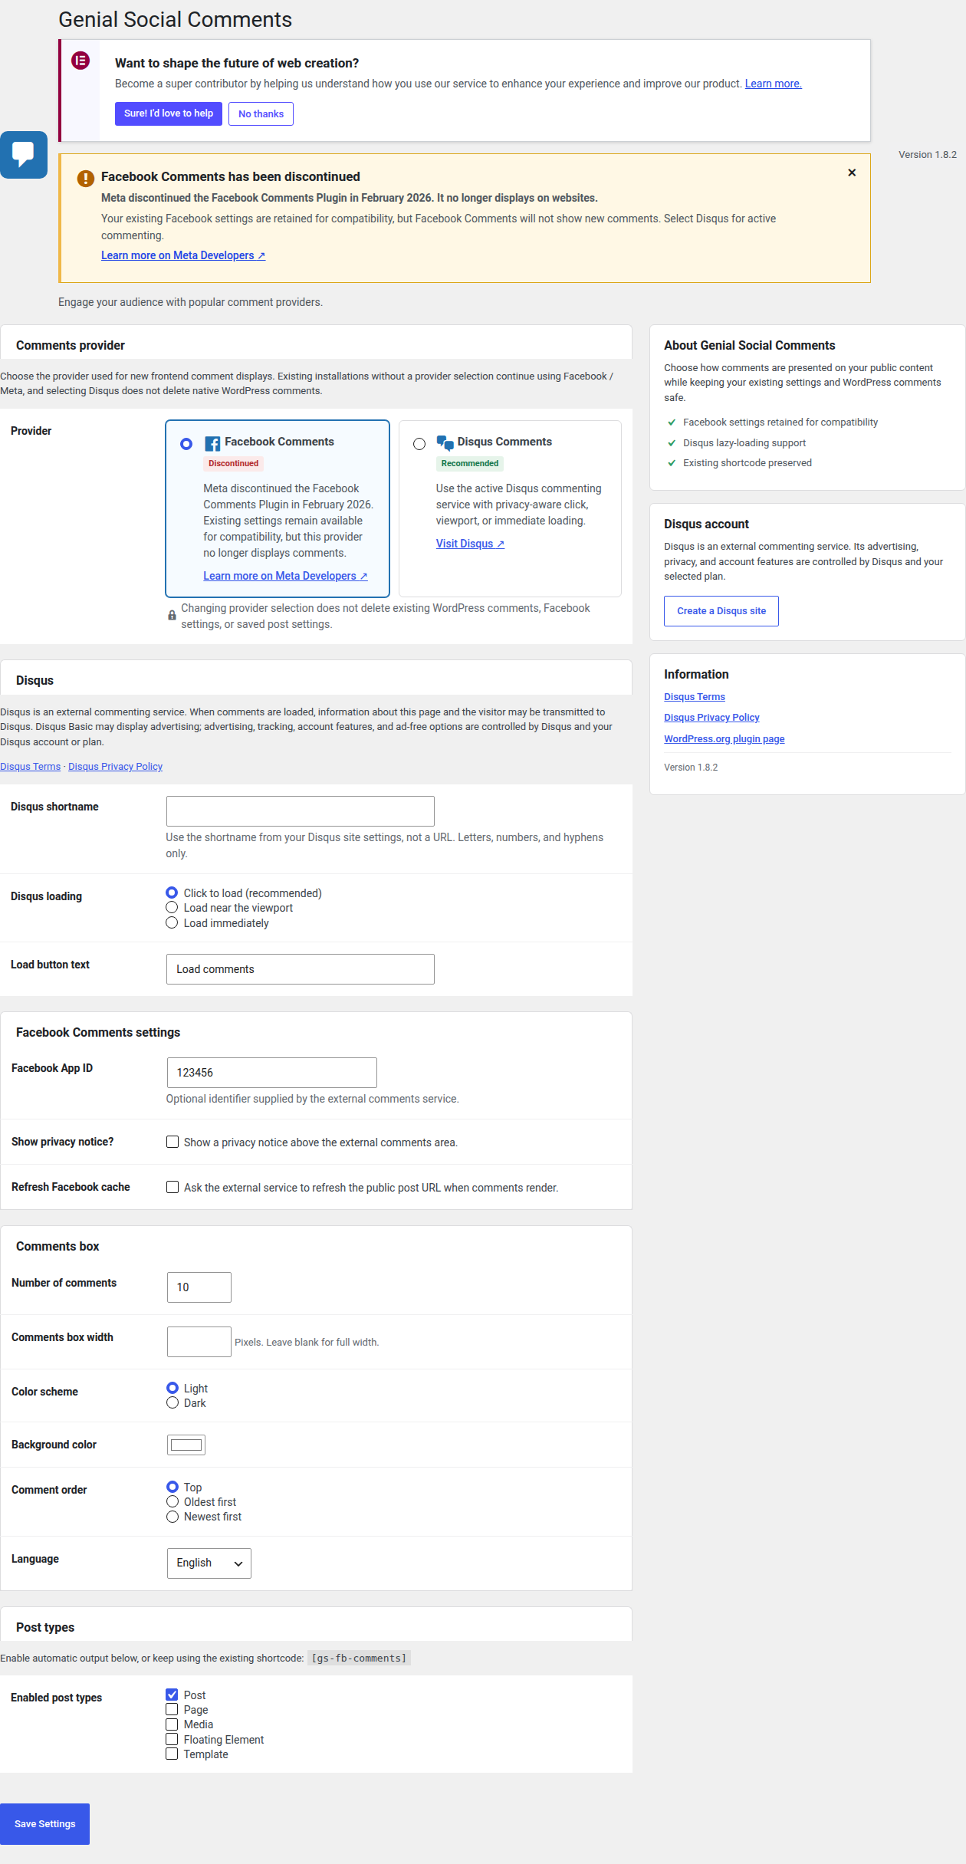Click checkmark beside Facebook settings retained

click(672, 422)
